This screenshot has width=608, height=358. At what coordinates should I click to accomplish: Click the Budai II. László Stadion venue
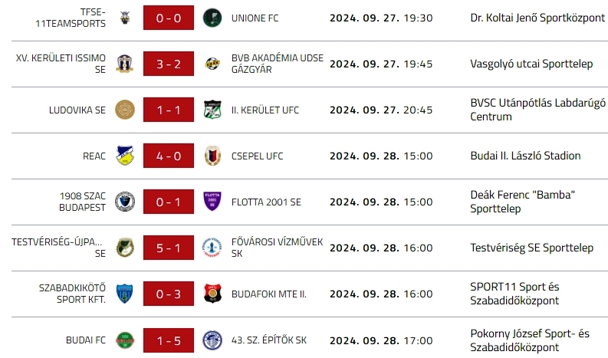pyautogui.click(x=525, y=156)
